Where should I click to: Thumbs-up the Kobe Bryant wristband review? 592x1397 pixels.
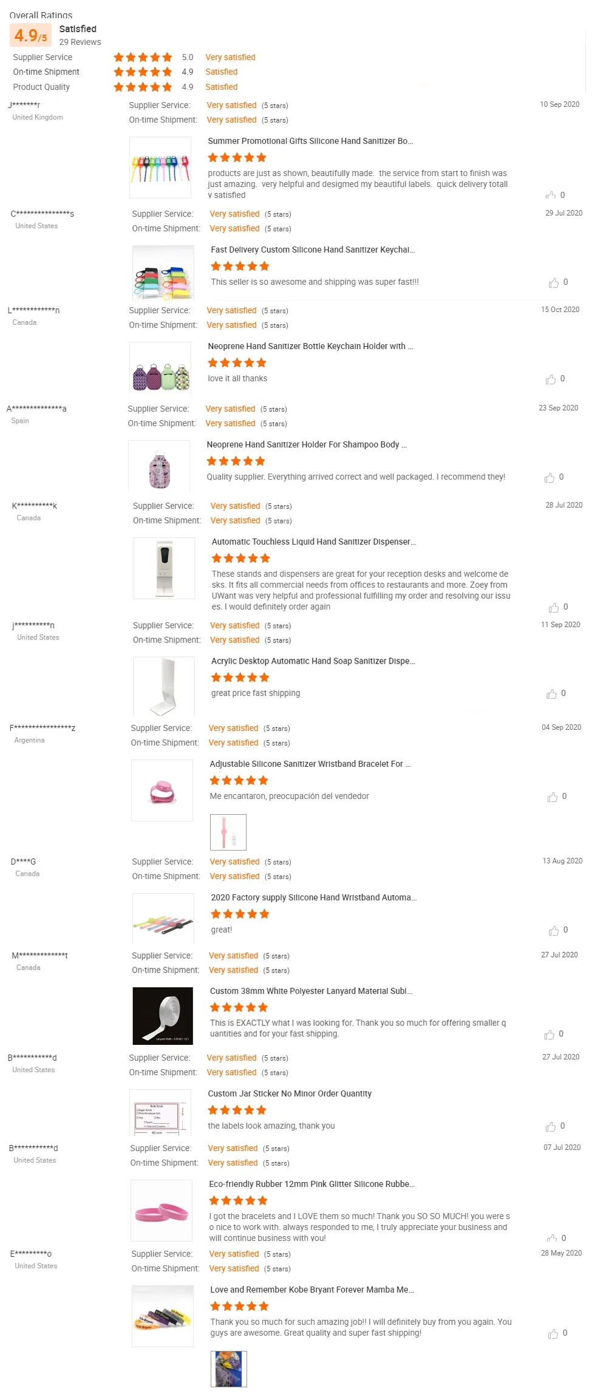pyautogui.click(x=553, y=1334)
